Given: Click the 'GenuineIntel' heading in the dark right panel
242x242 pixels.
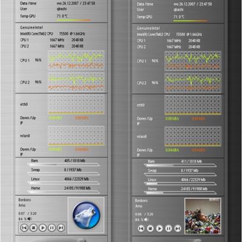Looking at the screenshot, I should coord(148,28).
